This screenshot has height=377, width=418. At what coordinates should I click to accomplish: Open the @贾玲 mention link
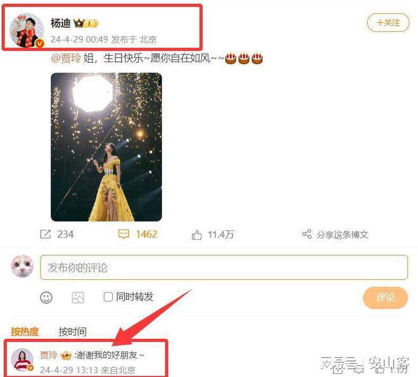(x=66, y=58)
